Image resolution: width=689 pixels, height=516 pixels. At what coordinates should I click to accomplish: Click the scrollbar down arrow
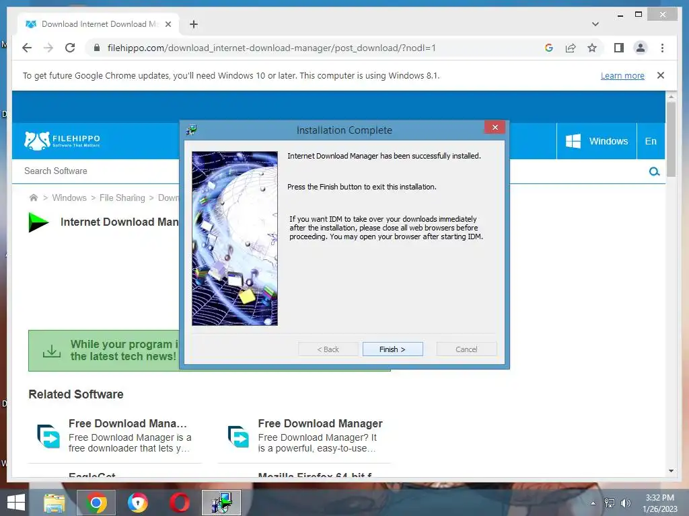[671, 471]
